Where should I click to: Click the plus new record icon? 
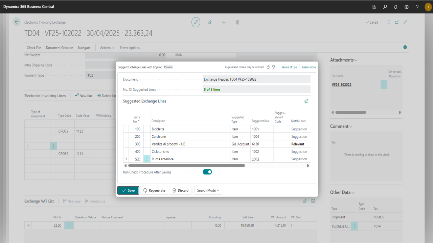(224, 22)
